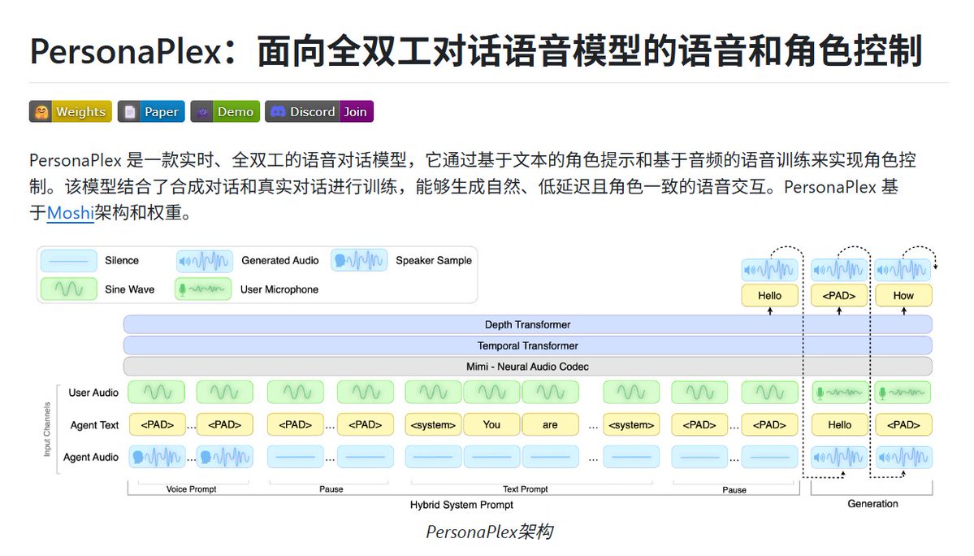The image size is (974, 556).
Task: Open the Paper badge link
Action: point(151,112)
